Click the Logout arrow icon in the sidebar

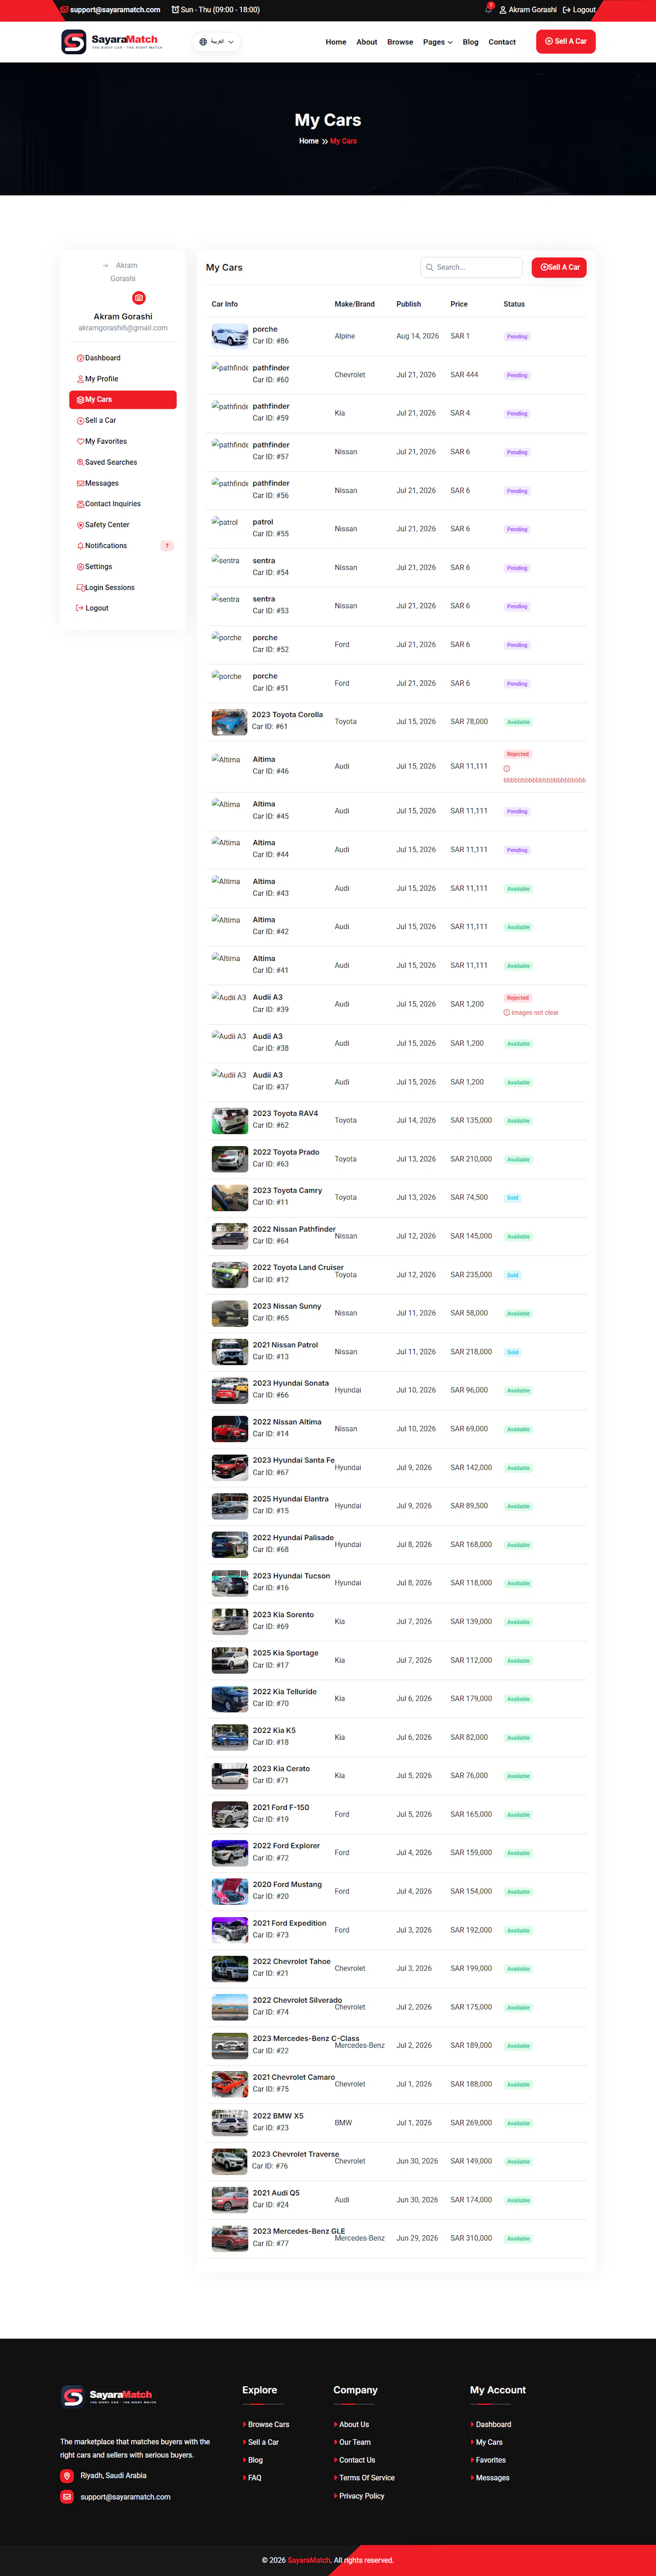80,608
